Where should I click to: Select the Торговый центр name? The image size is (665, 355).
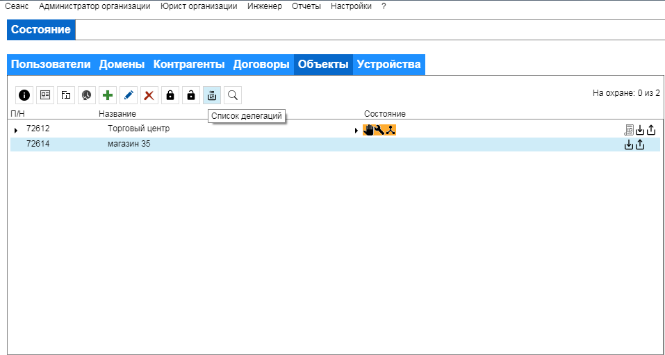click(x=139, y=129)
